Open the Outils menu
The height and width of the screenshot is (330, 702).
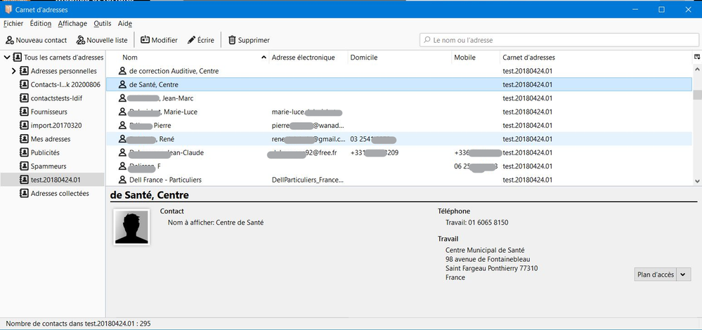click(x=102, y=23)
